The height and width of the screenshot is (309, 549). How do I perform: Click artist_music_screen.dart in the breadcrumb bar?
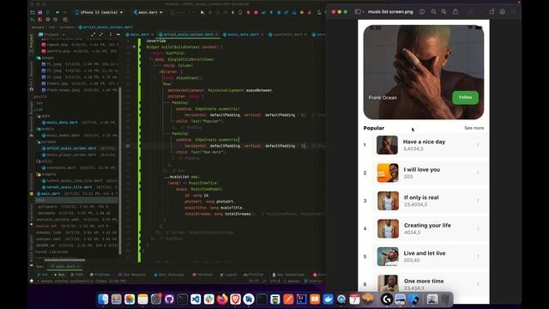[x=105, y=27]
